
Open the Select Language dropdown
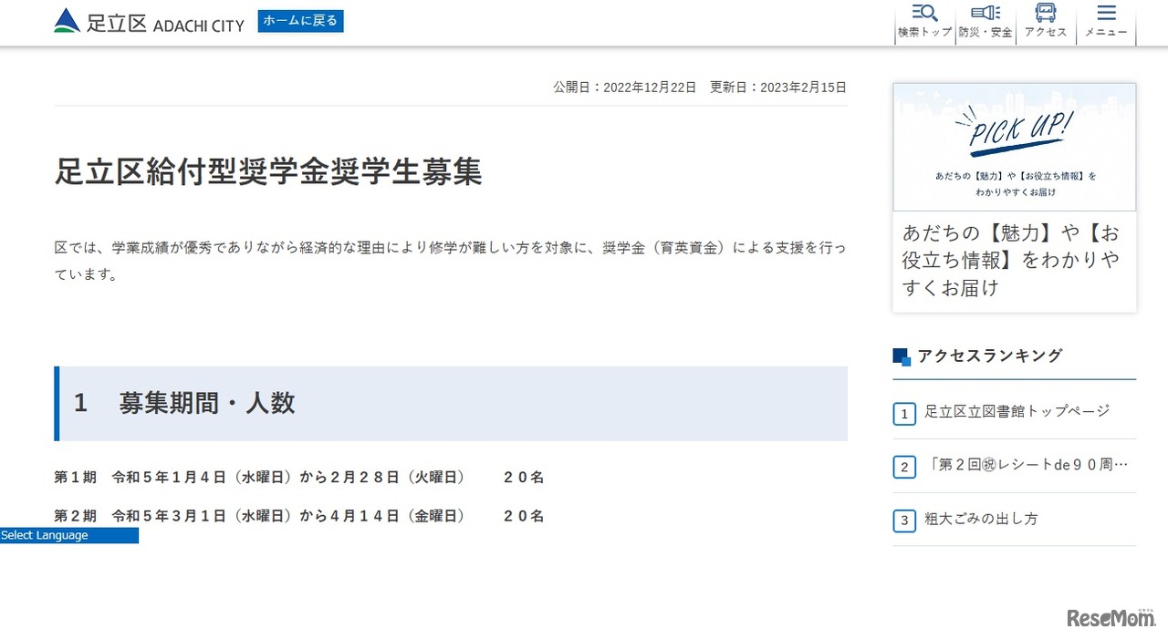click(x=68, y=535)
